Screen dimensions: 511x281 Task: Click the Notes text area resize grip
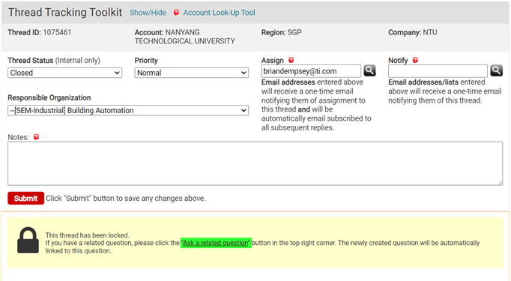click(500, 183)
